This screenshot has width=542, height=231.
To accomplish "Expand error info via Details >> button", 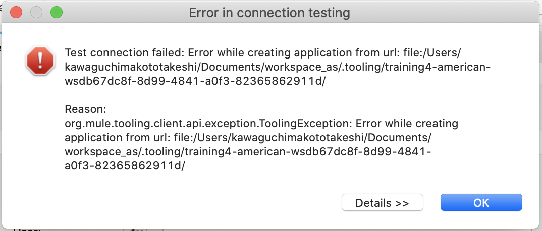I will [383, 202].
